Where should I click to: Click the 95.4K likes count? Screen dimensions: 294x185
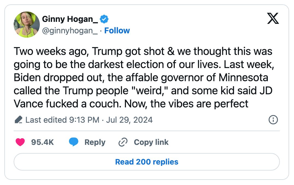tap(42, 142)
